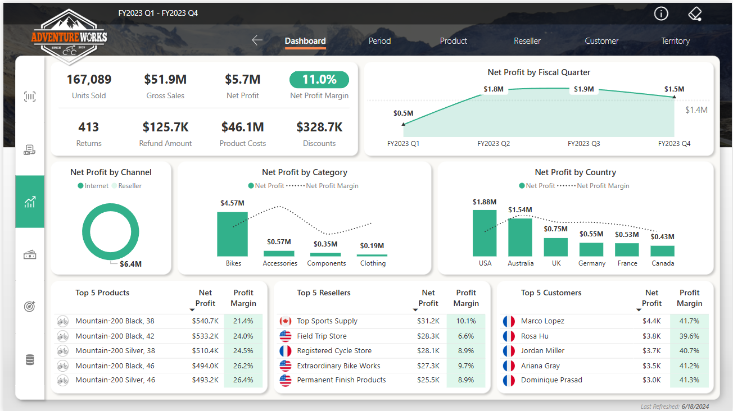This screenshot has height=411, width=733.
Task: Sort Top 5 Products by Net Profit arrow
Action: tap(192, 310)
